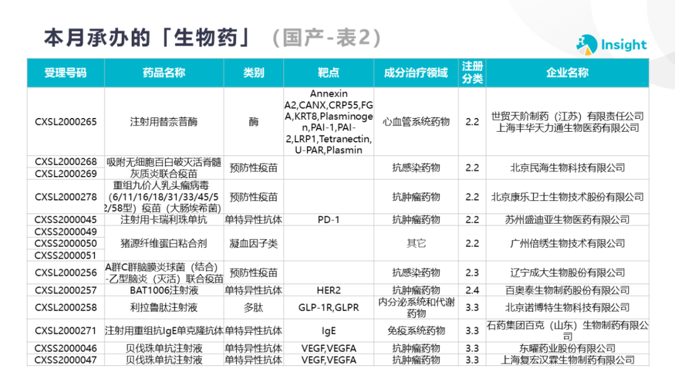
Task: Click drug name A群C群脑膜炎球菌联合疫苗
Action: pyautogui.click(x=164, y=273)
